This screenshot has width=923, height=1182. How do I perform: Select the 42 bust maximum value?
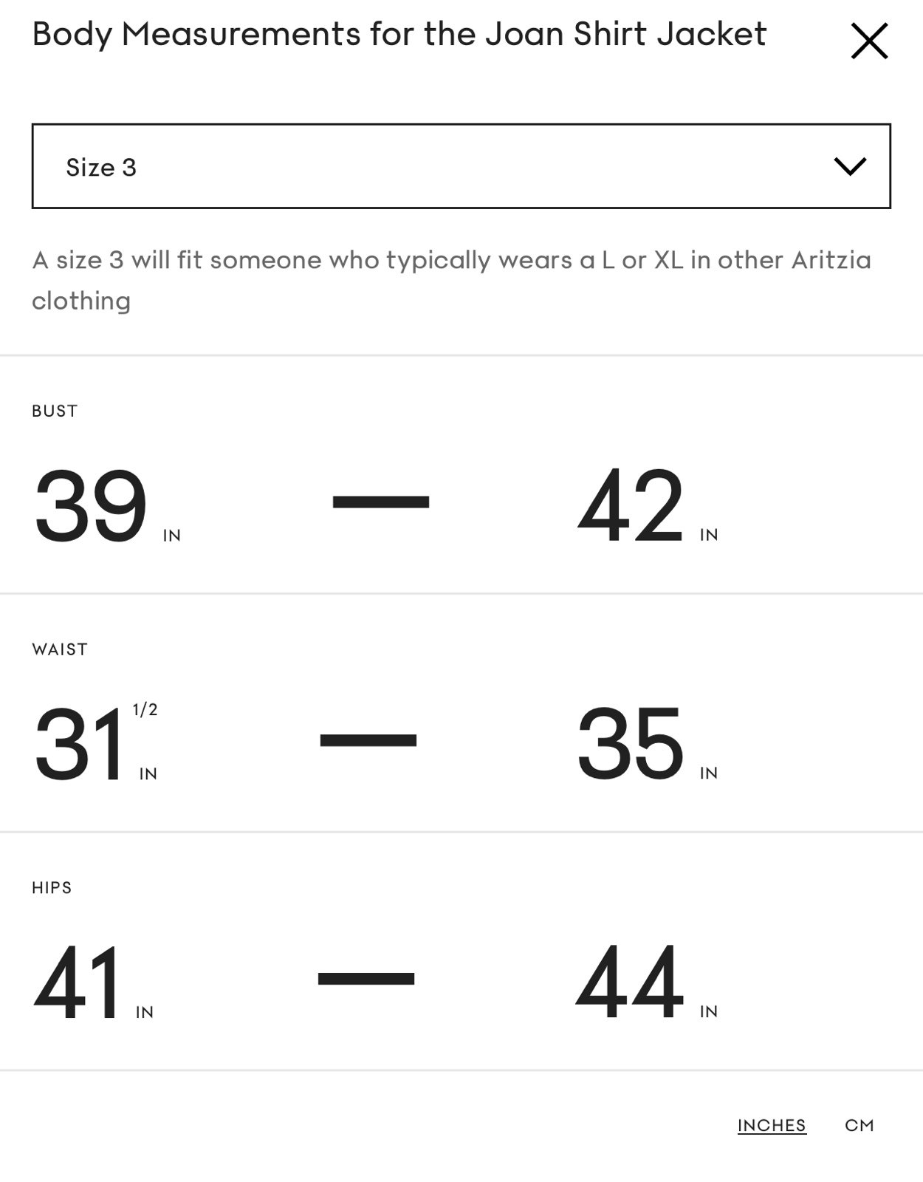pyautogui.click(x=631, y=507)
